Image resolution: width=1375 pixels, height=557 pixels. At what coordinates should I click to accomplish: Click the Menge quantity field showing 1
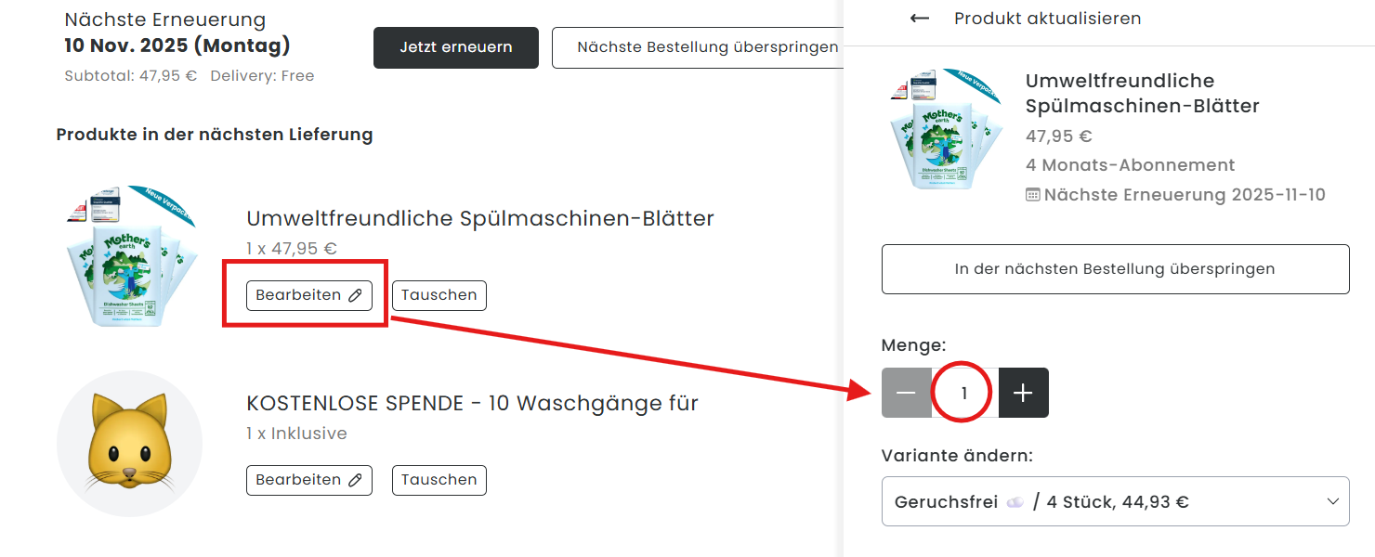964,393
